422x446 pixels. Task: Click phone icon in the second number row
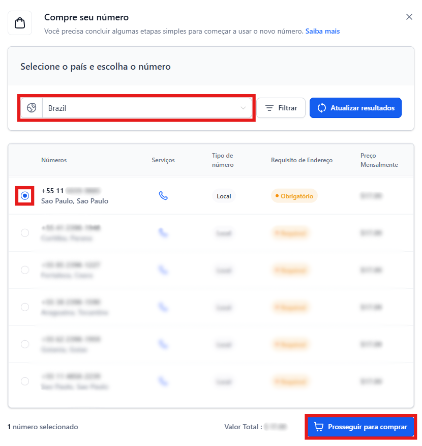point(163,233)
